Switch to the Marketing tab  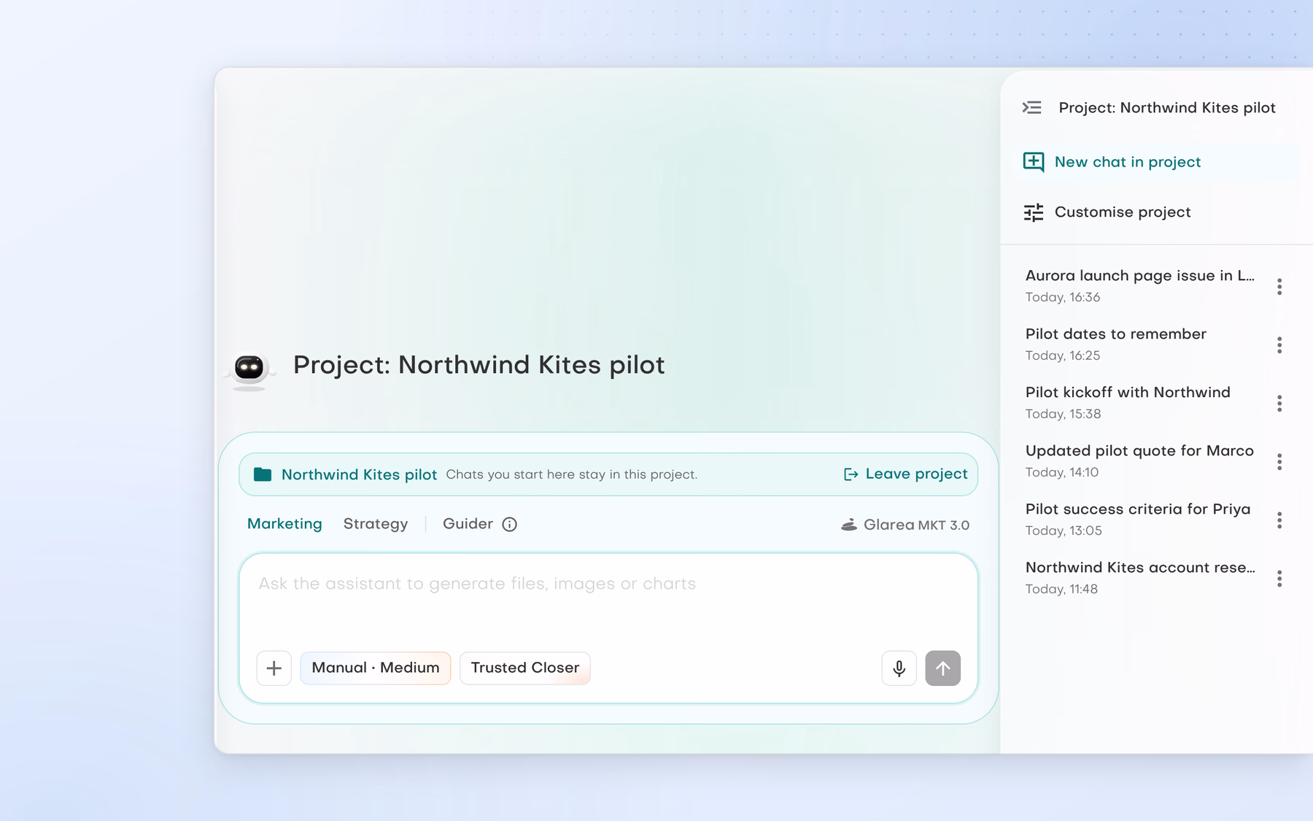point(284,524)
